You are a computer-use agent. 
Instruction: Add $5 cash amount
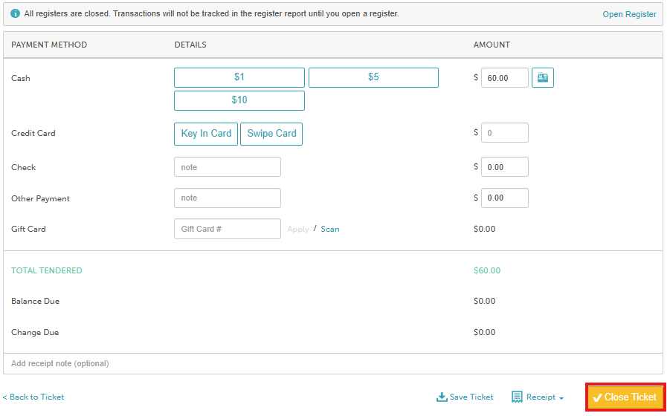point(373,77)
